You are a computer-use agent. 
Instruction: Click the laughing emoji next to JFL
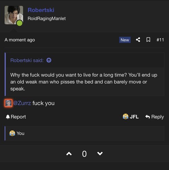(125, 116)
